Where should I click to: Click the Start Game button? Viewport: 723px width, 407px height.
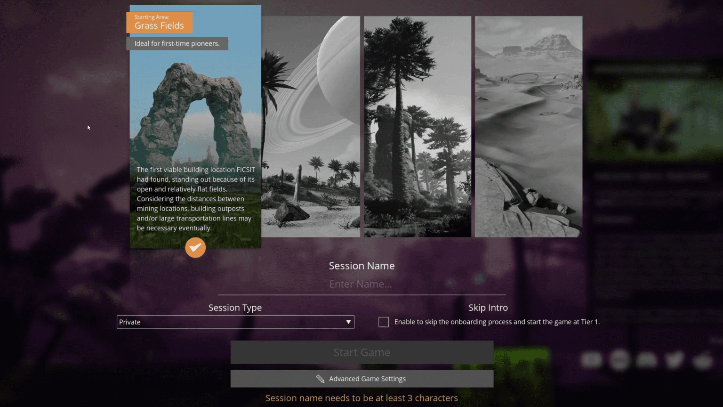pos(362,352)
